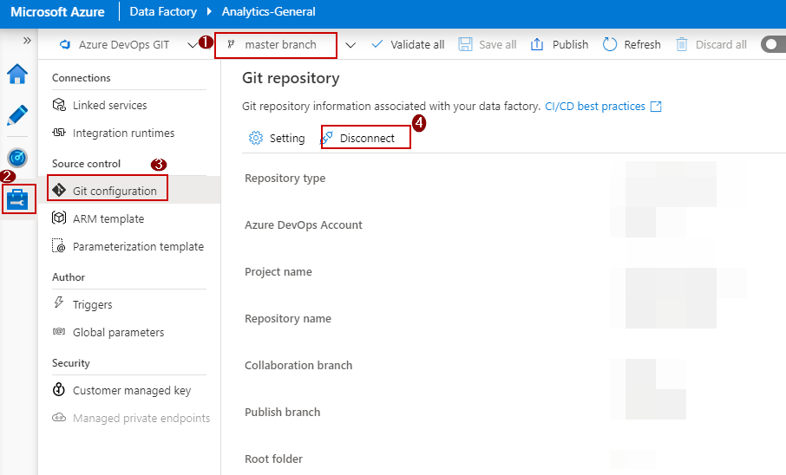Image resolution: width=786 pixels, height=475 pixels.
Task: Go to Data Factory breadcrumb
Action: pos(163,11)
